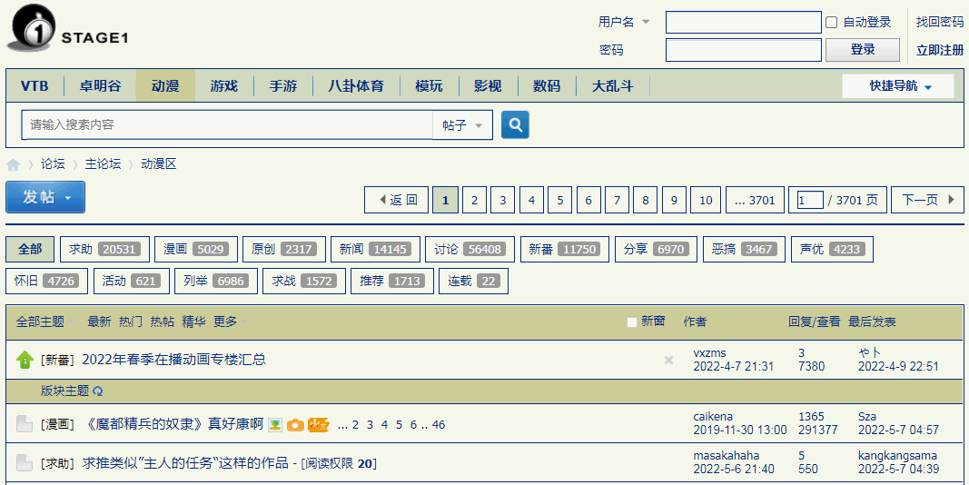Go to the 游戏 section
The height and width of the screenshot is (485, 969).
223,86
